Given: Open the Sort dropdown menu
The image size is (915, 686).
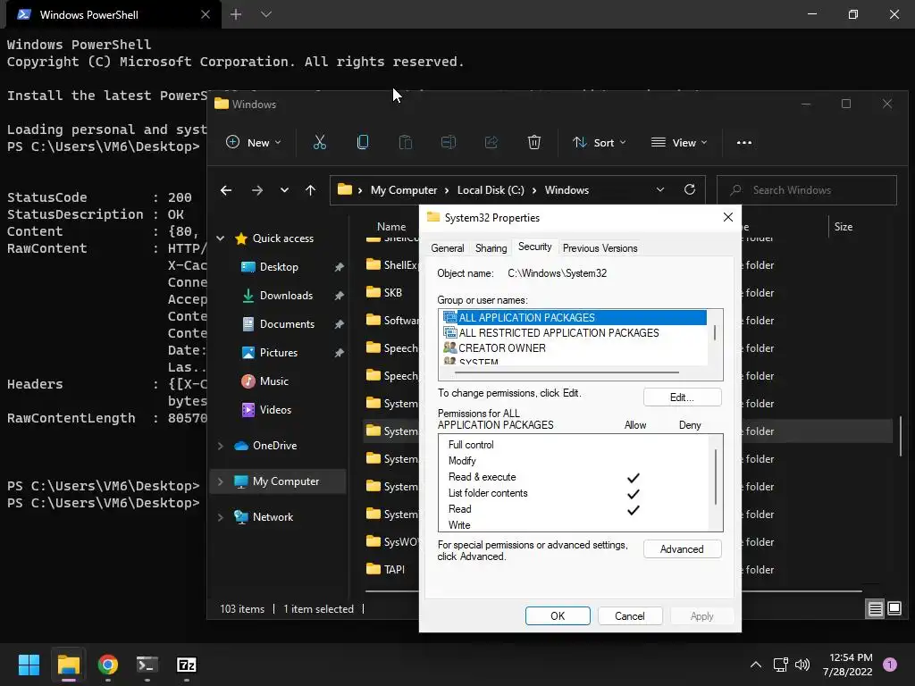Looking at the screenshot, I should (600, 142).
